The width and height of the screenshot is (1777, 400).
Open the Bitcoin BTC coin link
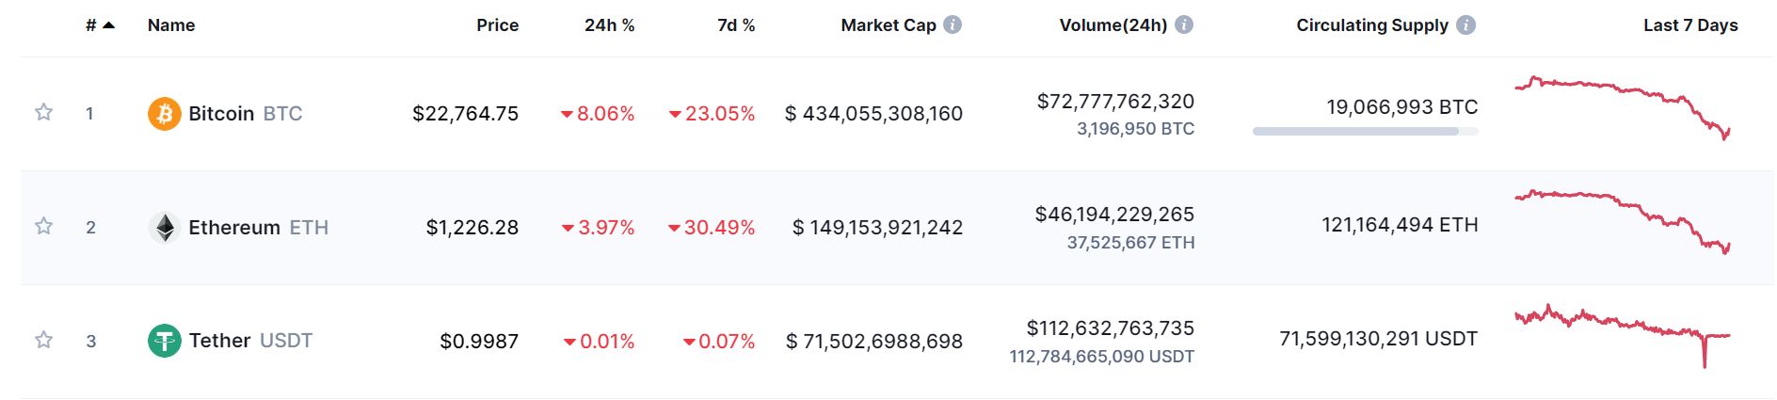pyautogui.click(x=245, y=114)
